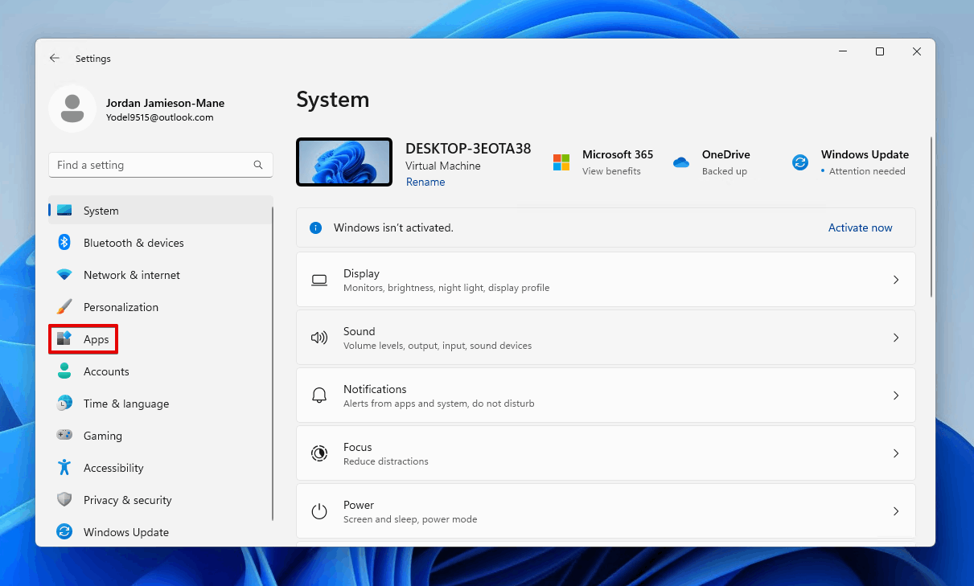Viewport: 974px width, 586px height.
Task: Click the Bluetooth icon in sidebar
Action: pos(64,243)
